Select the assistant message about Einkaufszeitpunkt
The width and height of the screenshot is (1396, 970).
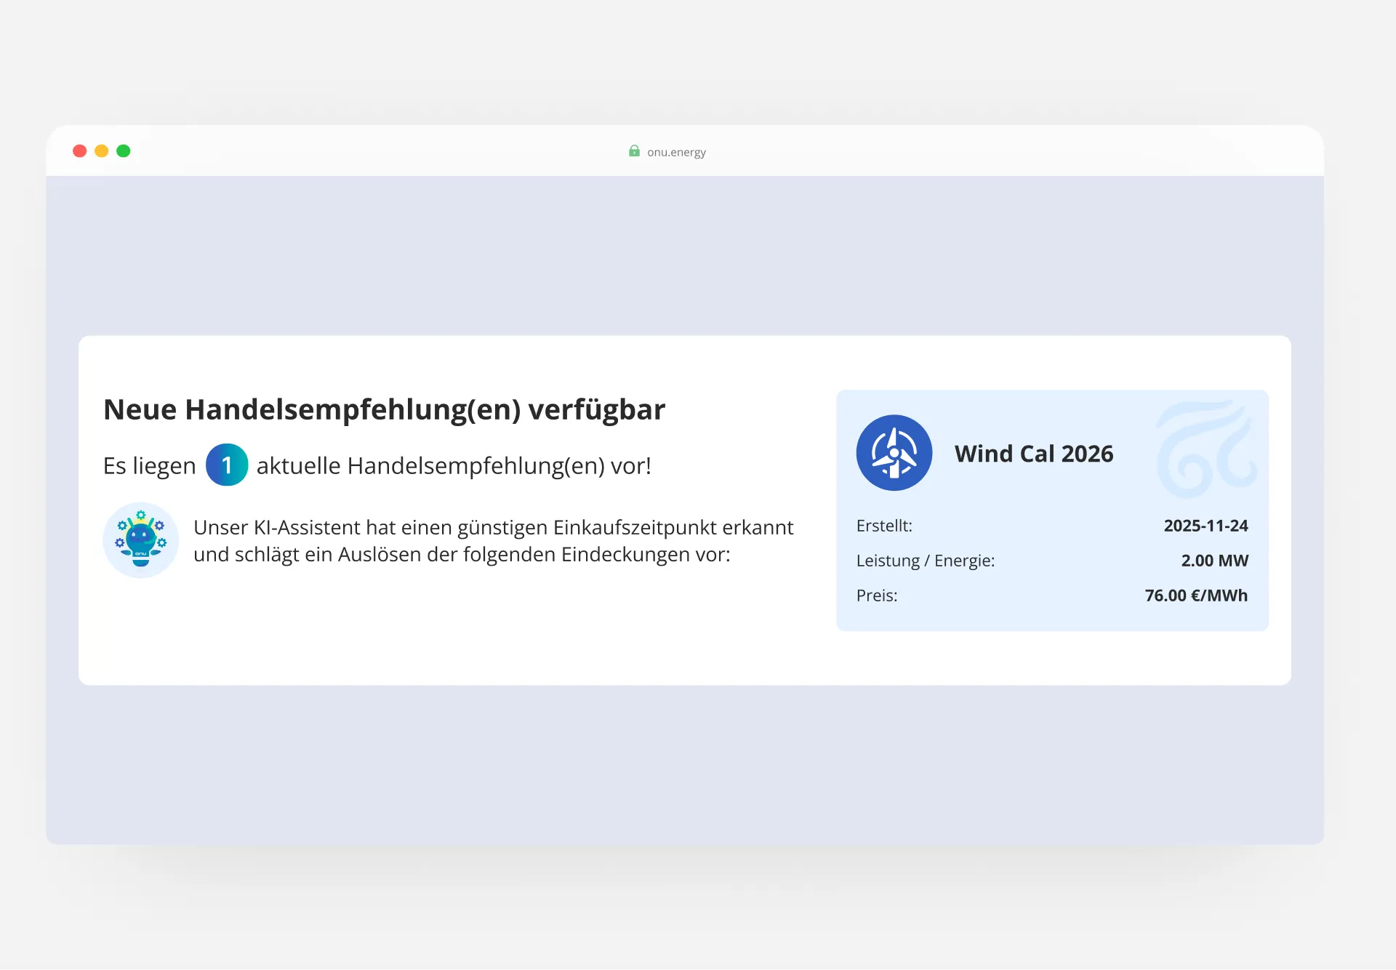493,540
